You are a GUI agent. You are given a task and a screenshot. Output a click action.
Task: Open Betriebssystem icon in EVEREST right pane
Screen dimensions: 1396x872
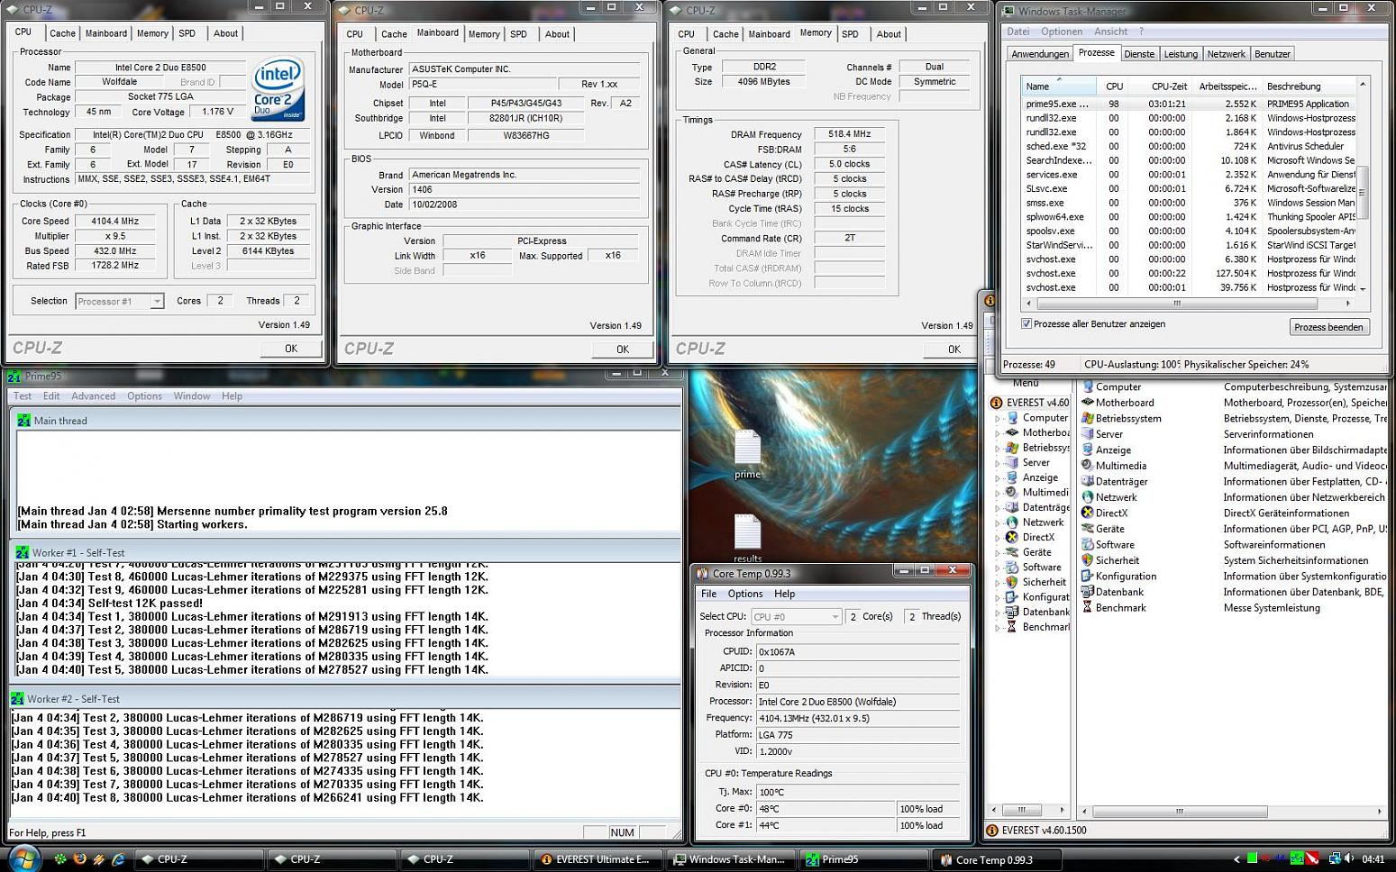(1087, 418)
